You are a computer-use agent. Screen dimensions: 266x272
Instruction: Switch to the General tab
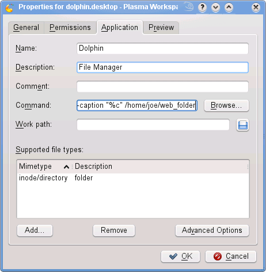pos(26,28)
